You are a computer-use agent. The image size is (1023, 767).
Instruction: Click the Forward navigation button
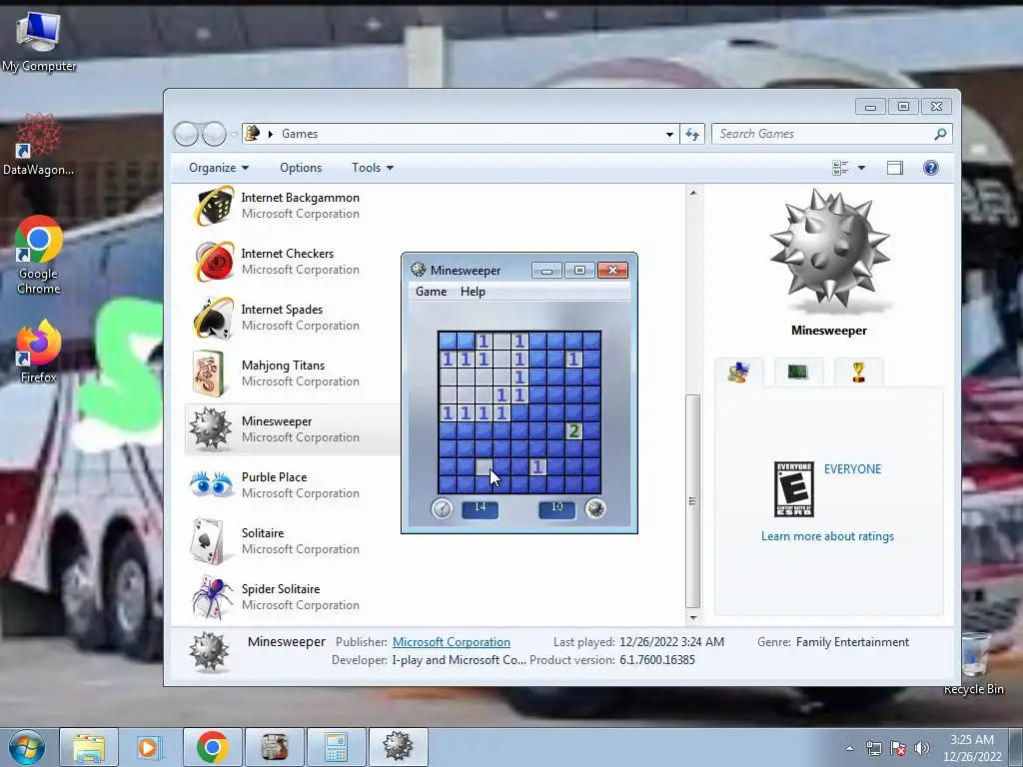point(214,134)
